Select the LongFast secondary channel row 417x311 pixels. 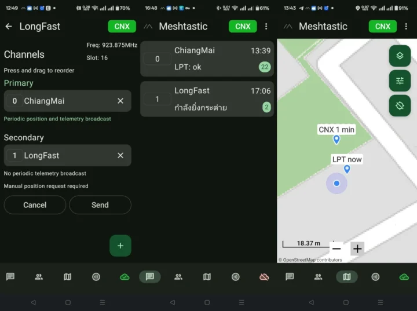(68, 155)
